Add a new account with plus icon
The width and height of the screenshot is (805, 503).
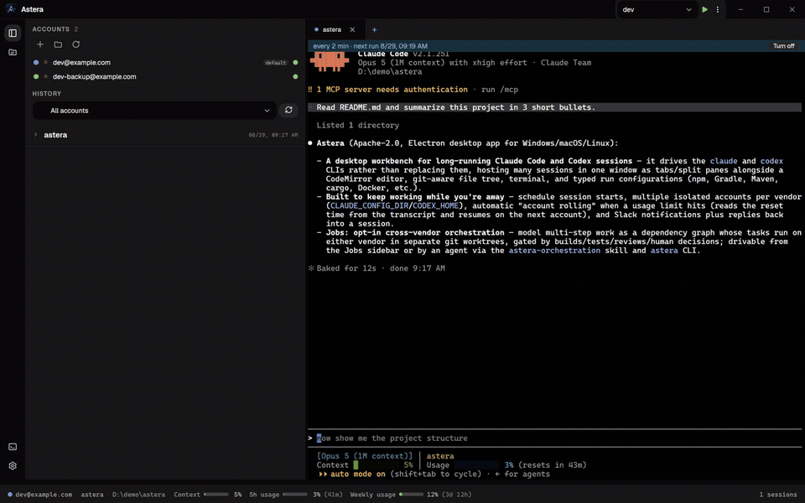40,44
